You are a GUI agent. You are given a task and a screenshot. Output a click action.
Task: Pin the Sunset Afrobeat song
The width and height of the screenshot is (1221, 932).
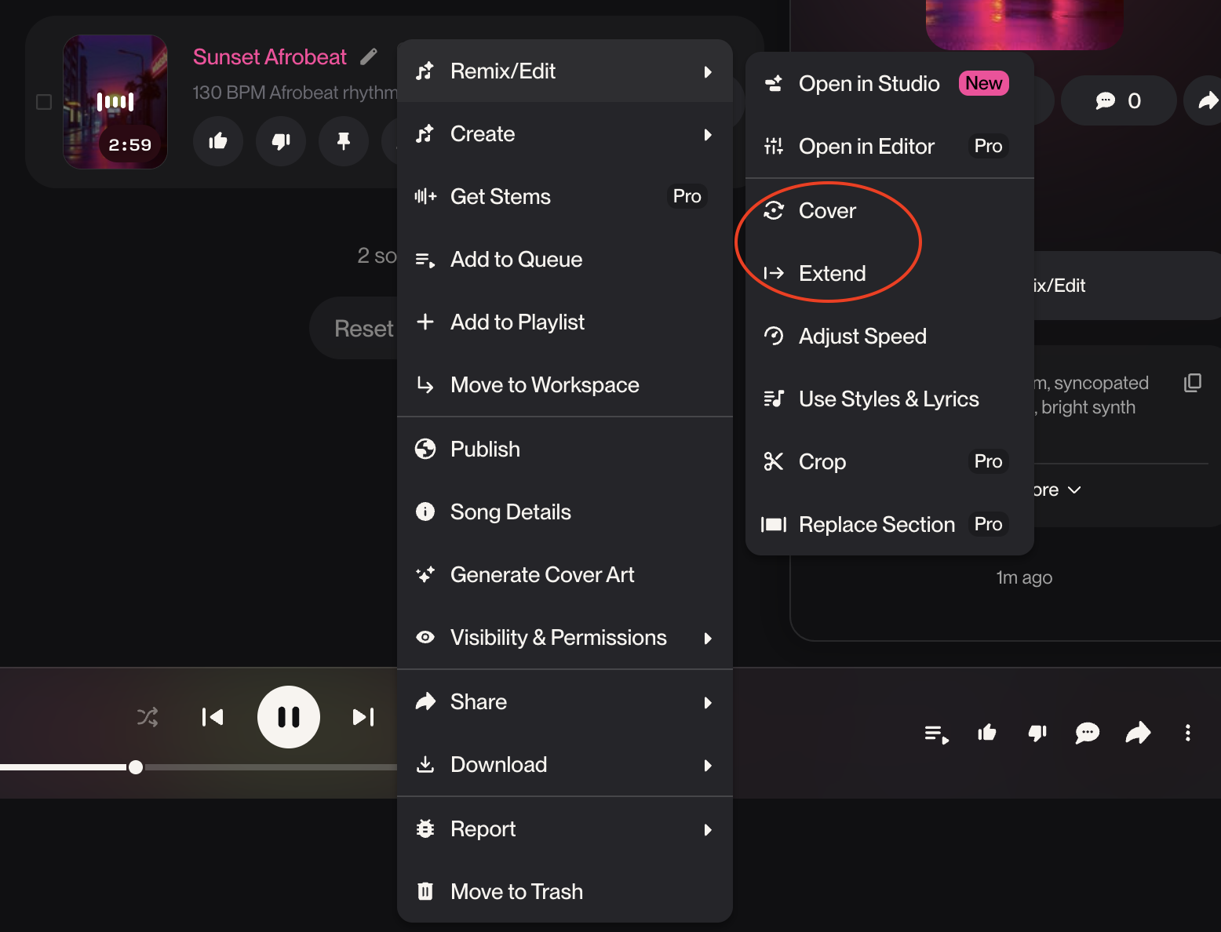343,141
